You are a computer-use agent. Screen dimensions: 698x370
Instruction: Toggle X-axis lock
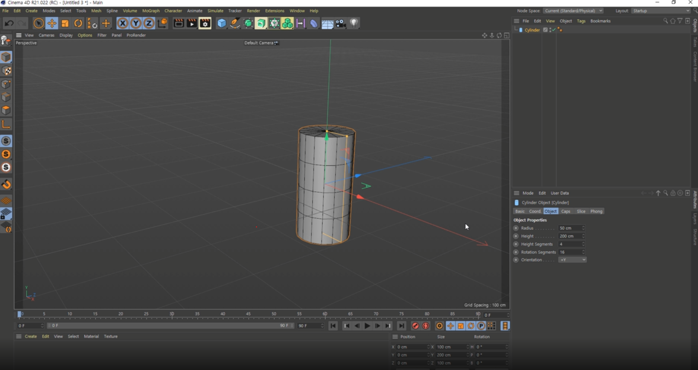click(x=123, y=23)
